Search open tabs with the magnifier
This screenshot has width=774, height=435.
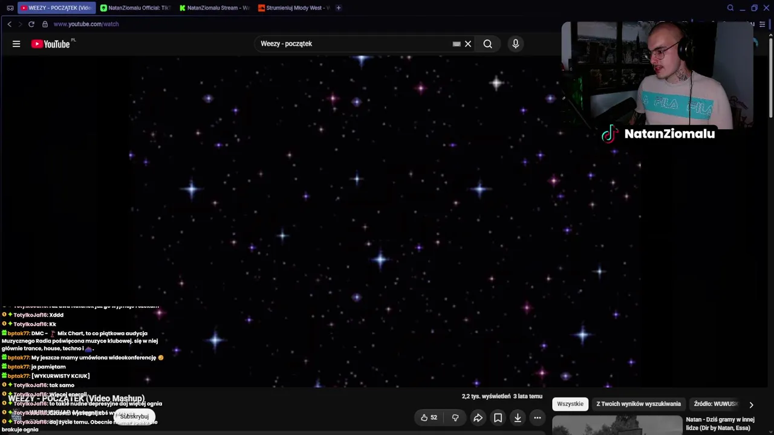[x=730, y=8]
